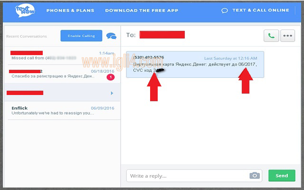Open the Яндекс.Ден registration conversation
Screen dimensions: 304x190
62,74
